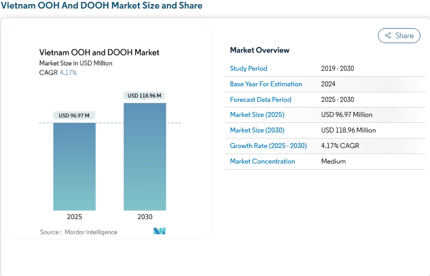Click the 2030 x-axis label

click(145, 217)
